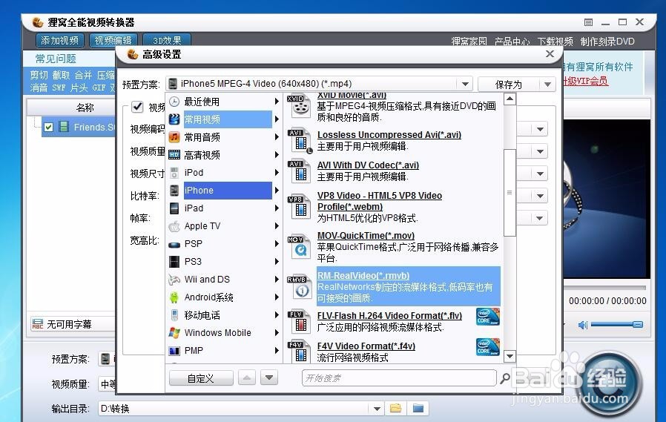666x422 pixels.
Task: Click the 自定义 button
Action: 201,378
